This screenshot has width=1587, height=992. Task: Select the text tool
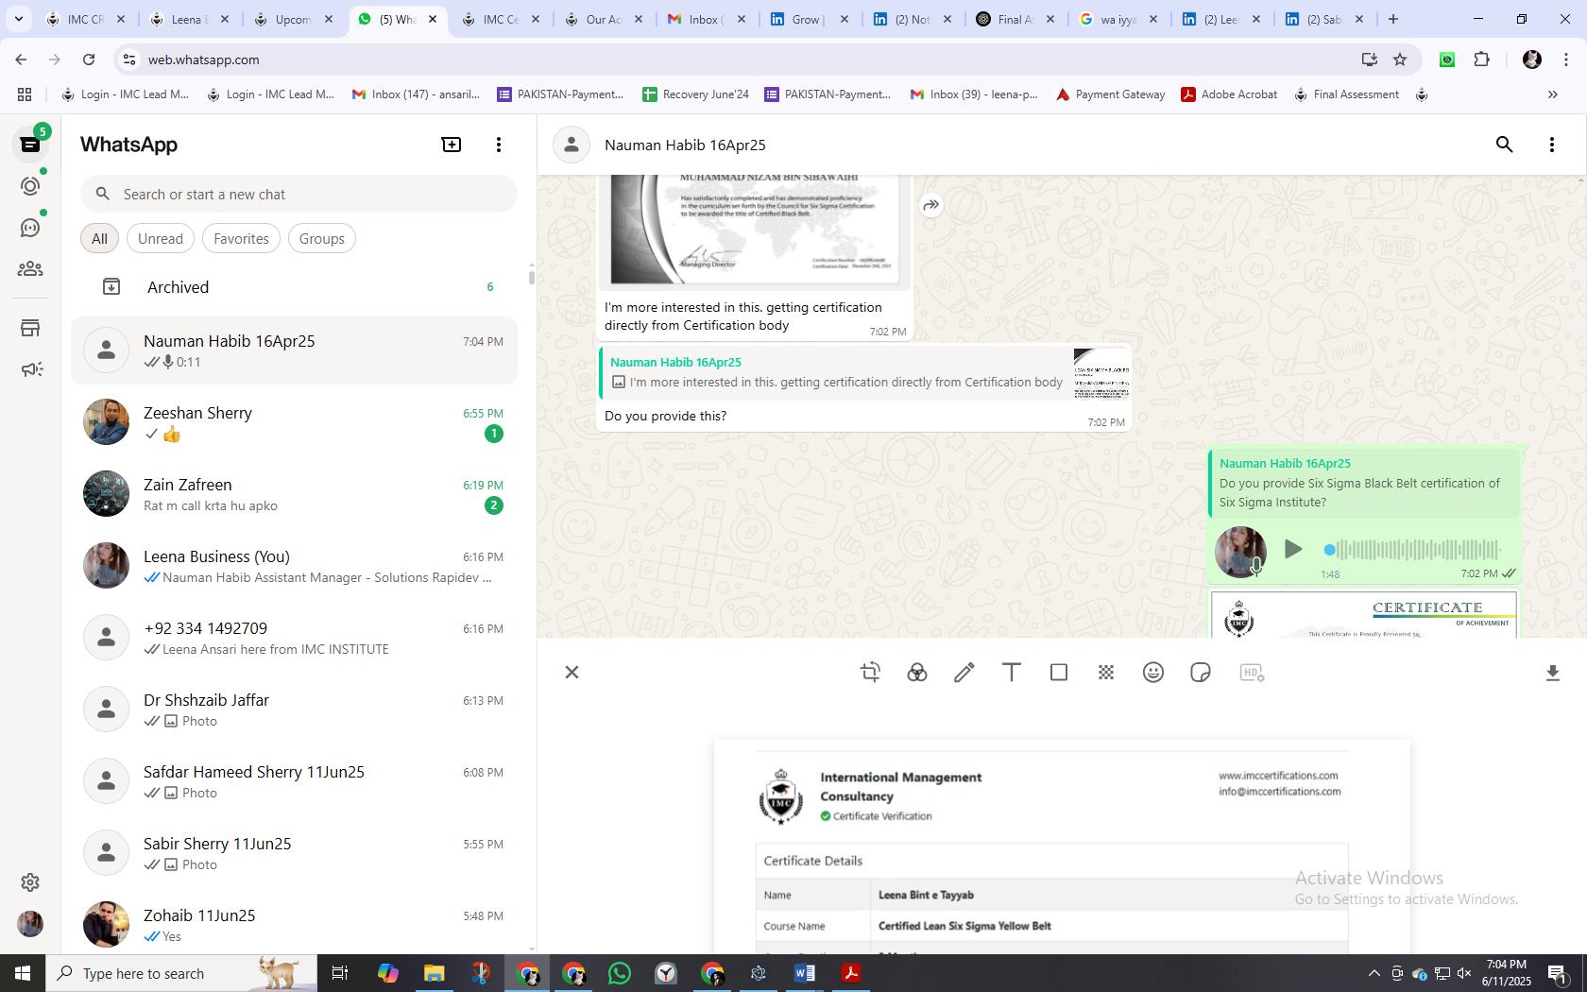1012,672
